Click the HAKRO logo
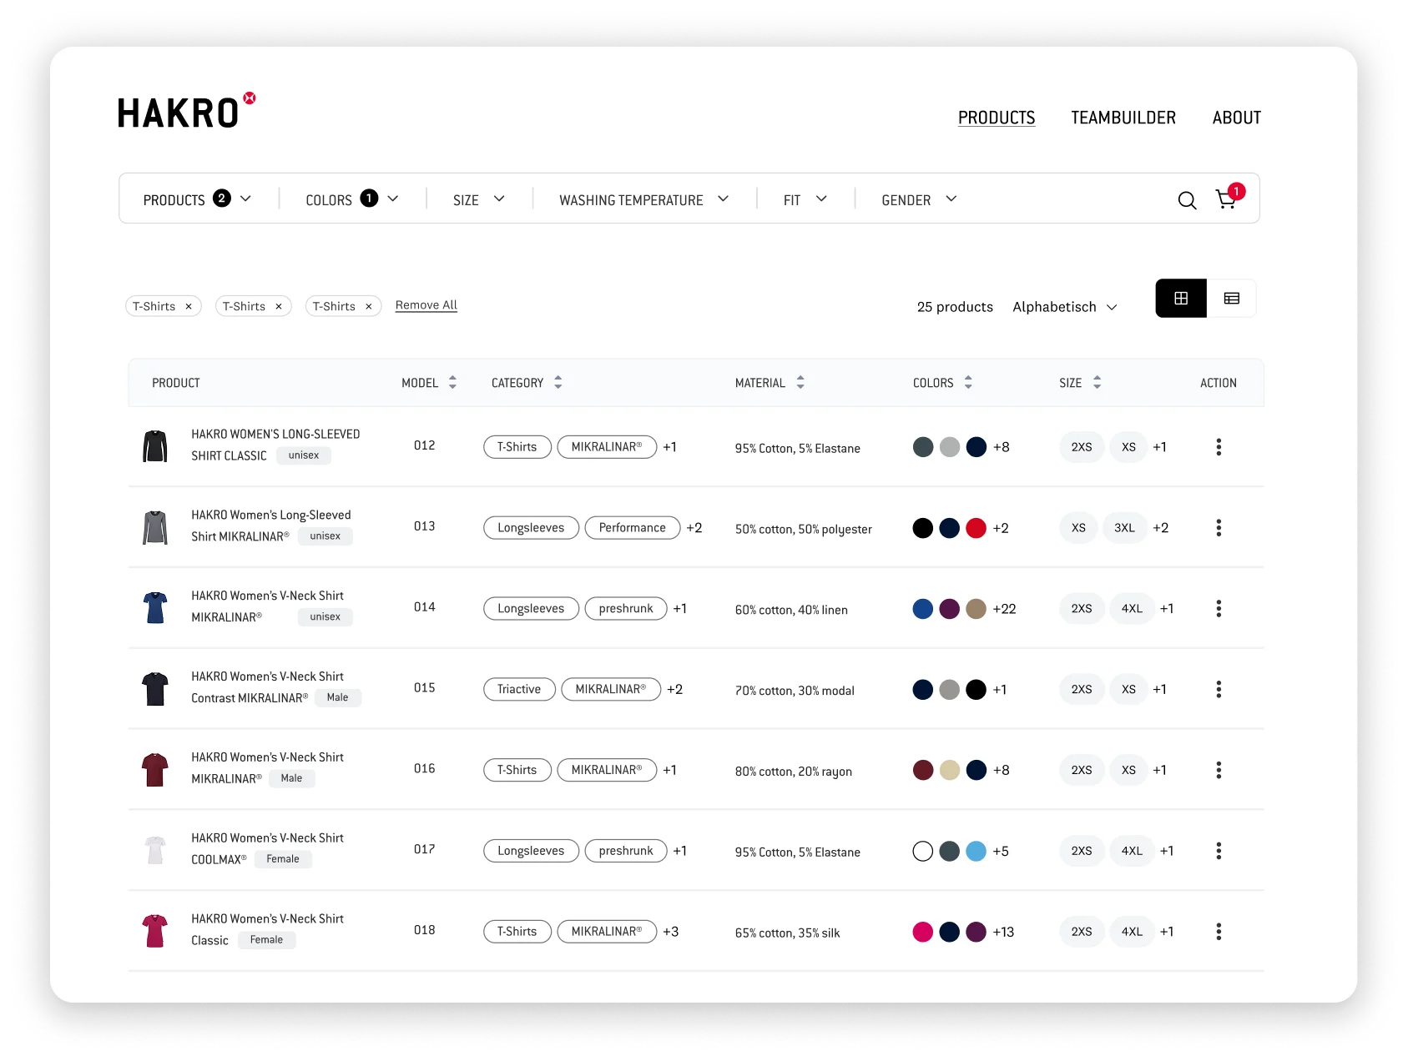Image resolution: width=1408 pixels, height=1056 pixels. tap(186, 111)
